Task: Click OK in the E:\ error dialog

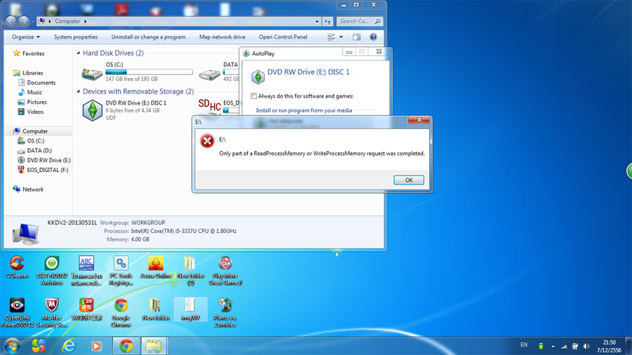Action: point(409,180)
